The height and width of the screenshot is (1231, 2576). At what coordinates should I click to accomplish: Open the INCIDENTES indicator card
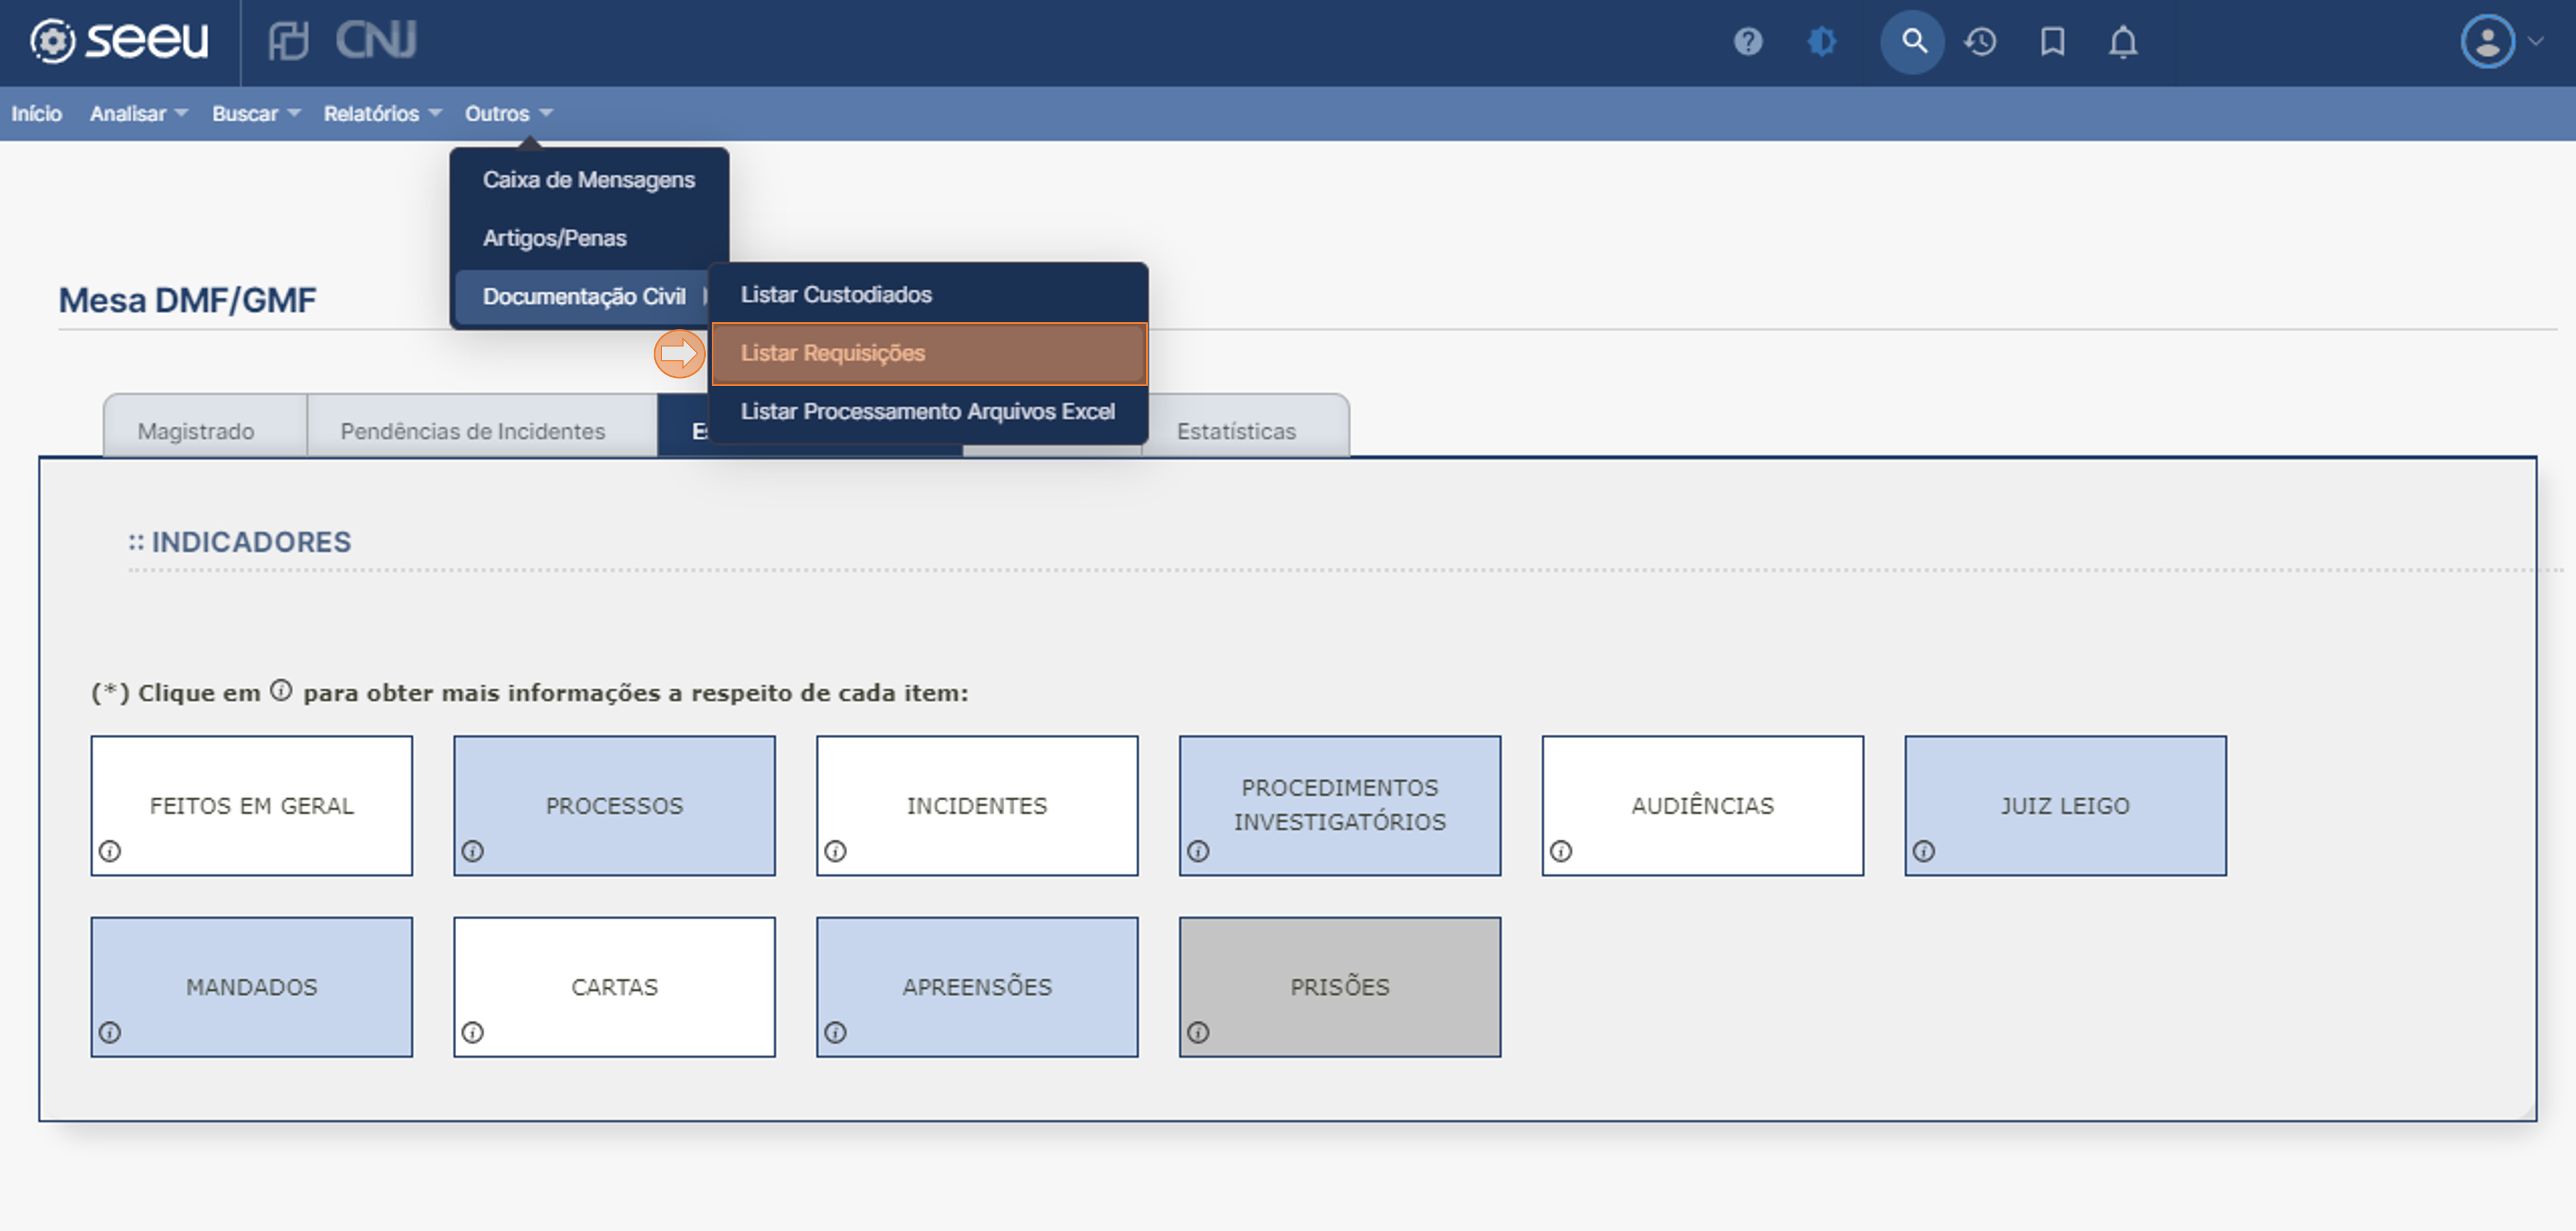point(977,806)
